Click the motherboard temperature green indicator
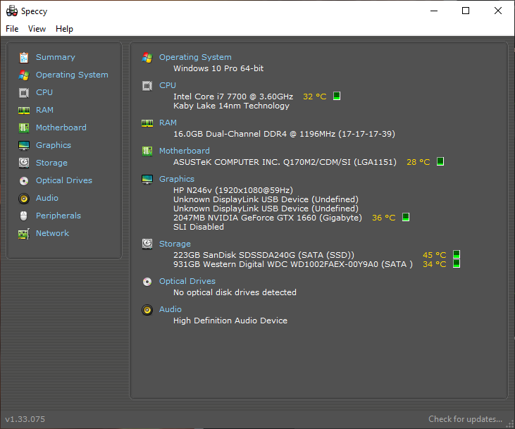The image size is (515, 429). [440, 161]
